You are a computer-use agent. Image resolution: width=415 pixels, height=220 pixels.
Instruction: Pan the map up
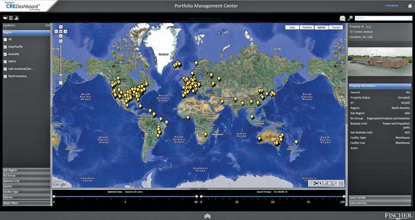[x=61, y=26]
